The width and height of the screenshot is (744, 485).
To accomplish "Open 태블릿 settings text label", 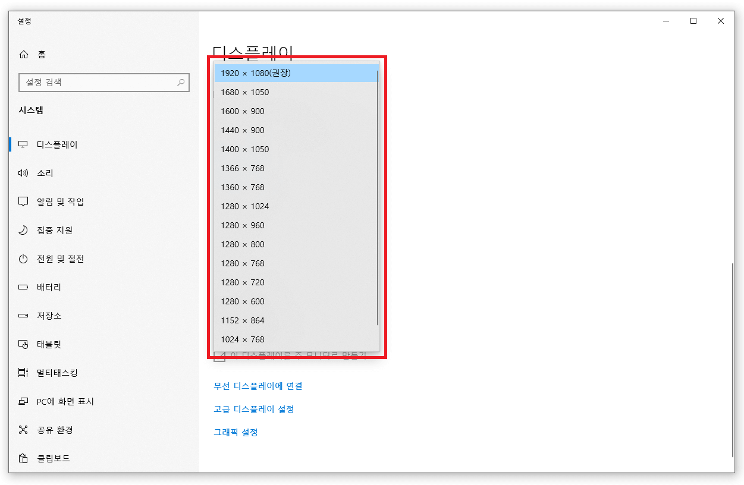I will (x=49, y=344).
